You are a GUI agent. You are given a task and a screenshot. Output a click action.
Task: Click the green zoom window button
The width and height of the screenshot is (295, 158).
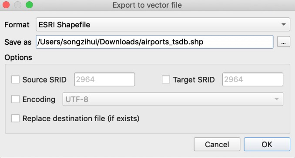pyautogui.click(x=29, y=5)
